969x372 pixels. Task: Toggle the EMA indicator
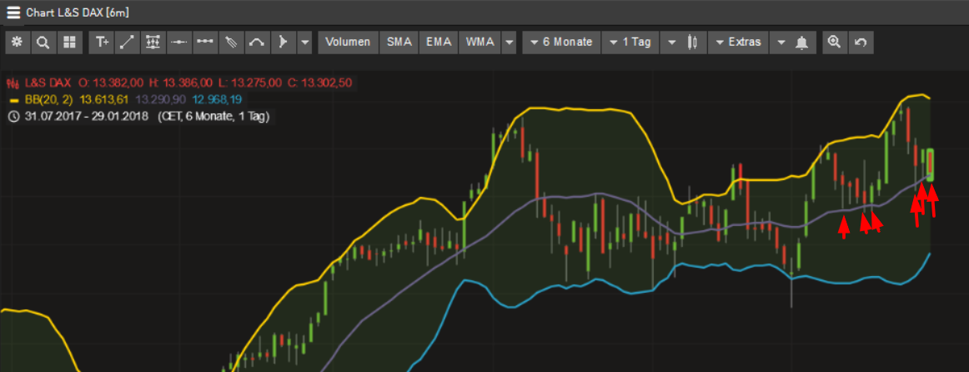[439, 43]
